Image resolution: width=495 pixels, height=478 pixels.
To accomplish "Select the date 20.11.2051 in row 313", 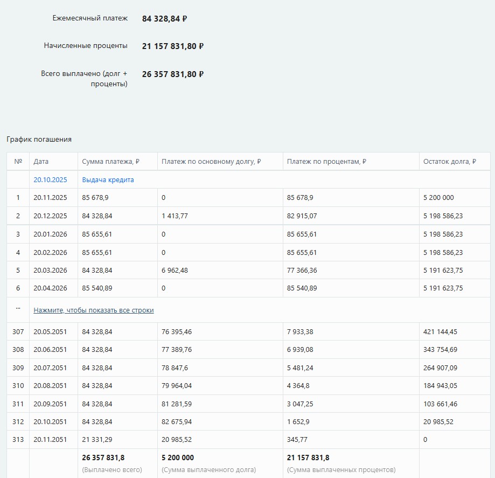I will click(50, 440).
